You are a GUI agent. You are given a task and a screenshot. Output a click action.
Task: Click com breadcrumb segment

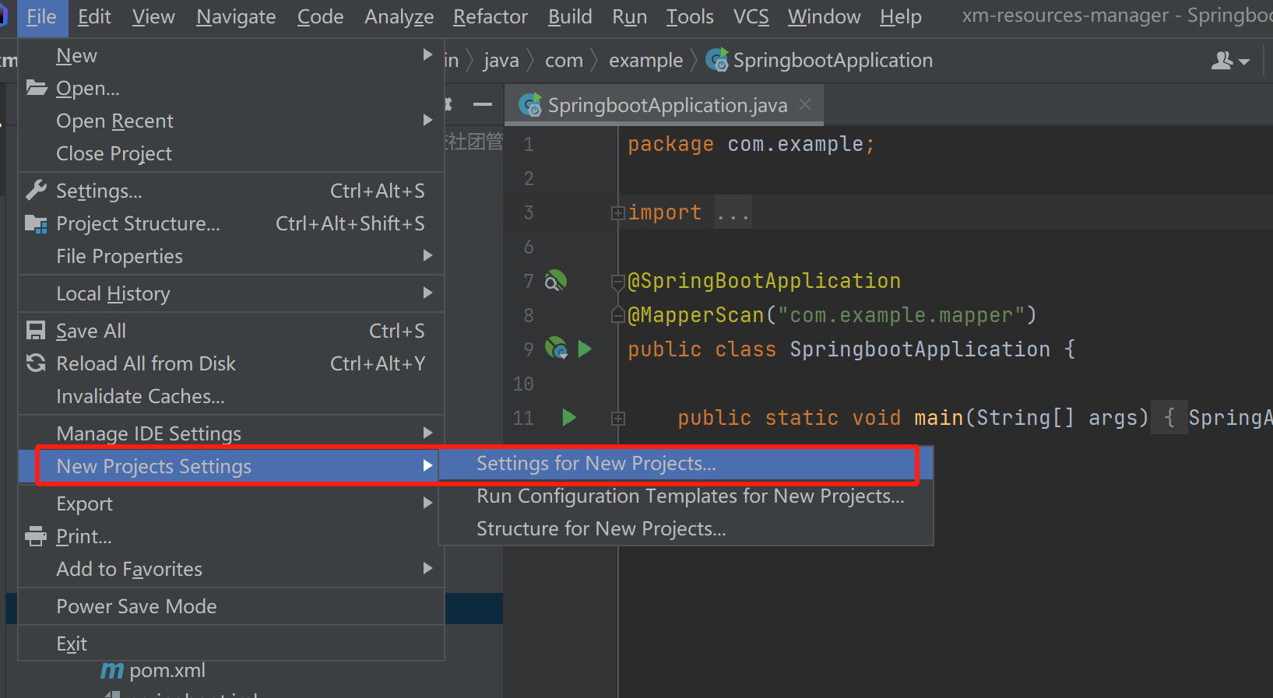[564, 61]
